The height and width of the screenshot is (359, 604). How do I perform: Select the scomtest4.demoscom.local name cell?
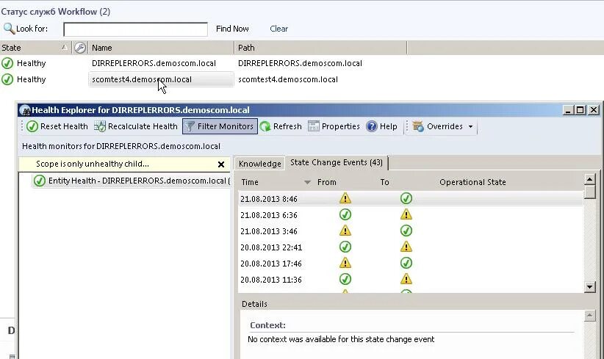tap(161, 79)
